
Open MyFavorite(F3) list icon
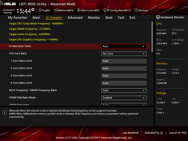pos(56,10)
